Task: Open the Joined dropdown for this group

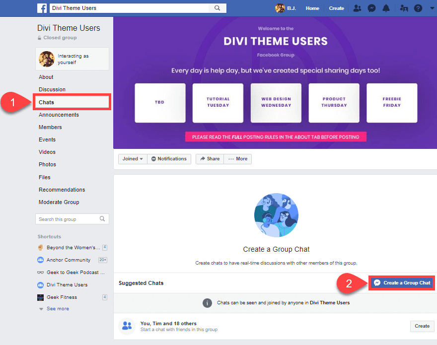Action: tap(132, 159)
